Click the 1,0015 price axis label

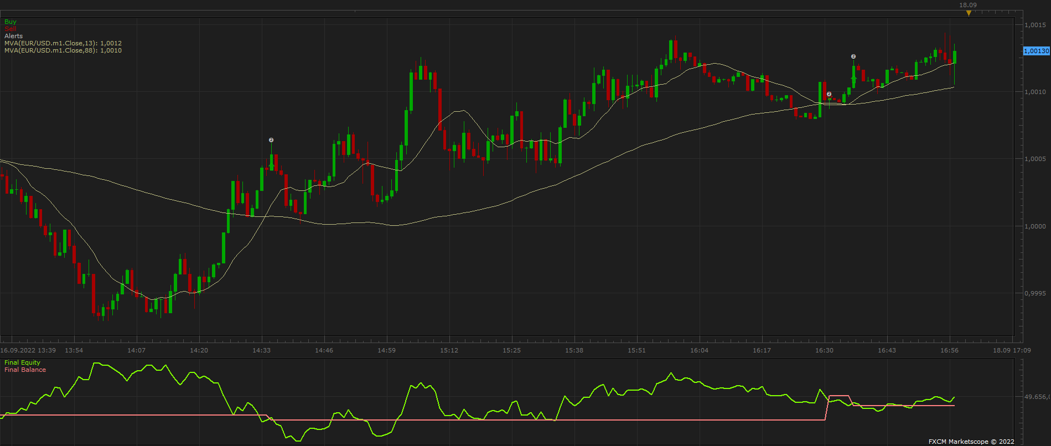click(1035, 25)
